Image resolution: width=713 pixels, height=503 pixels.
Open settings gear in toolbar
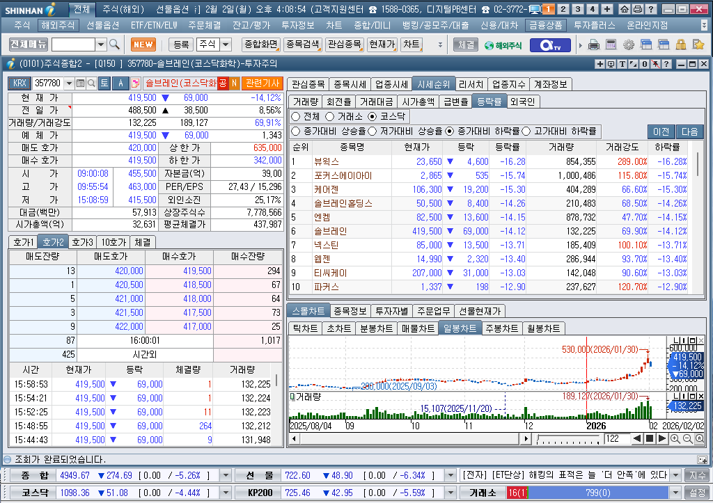click(x=629, y=45)
